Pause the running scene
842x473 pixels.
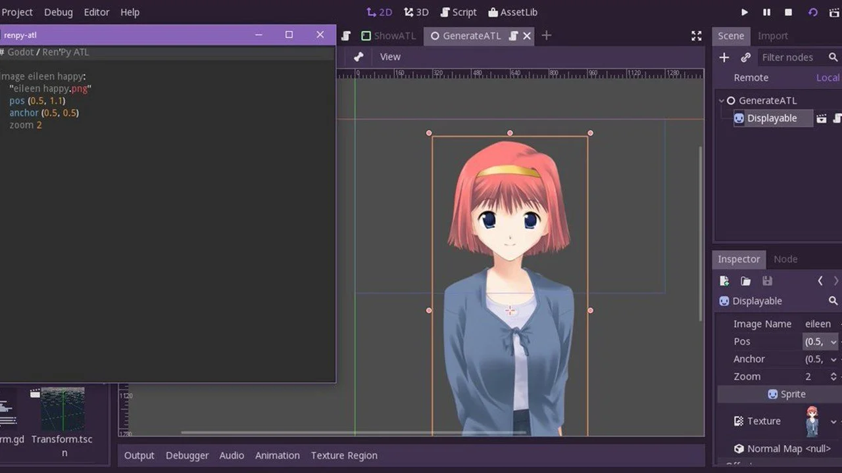click(766, 12)
